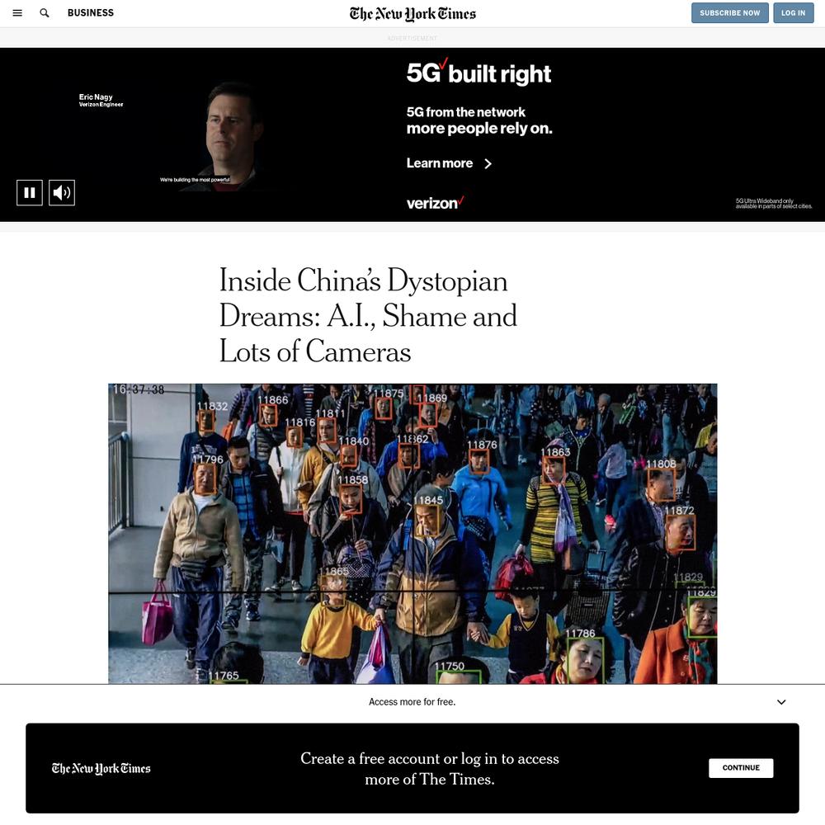Collapse the Access more for free panel
The width and height of the screenshot is (825, 825).
pyautogui.click(x=781, y=702)
